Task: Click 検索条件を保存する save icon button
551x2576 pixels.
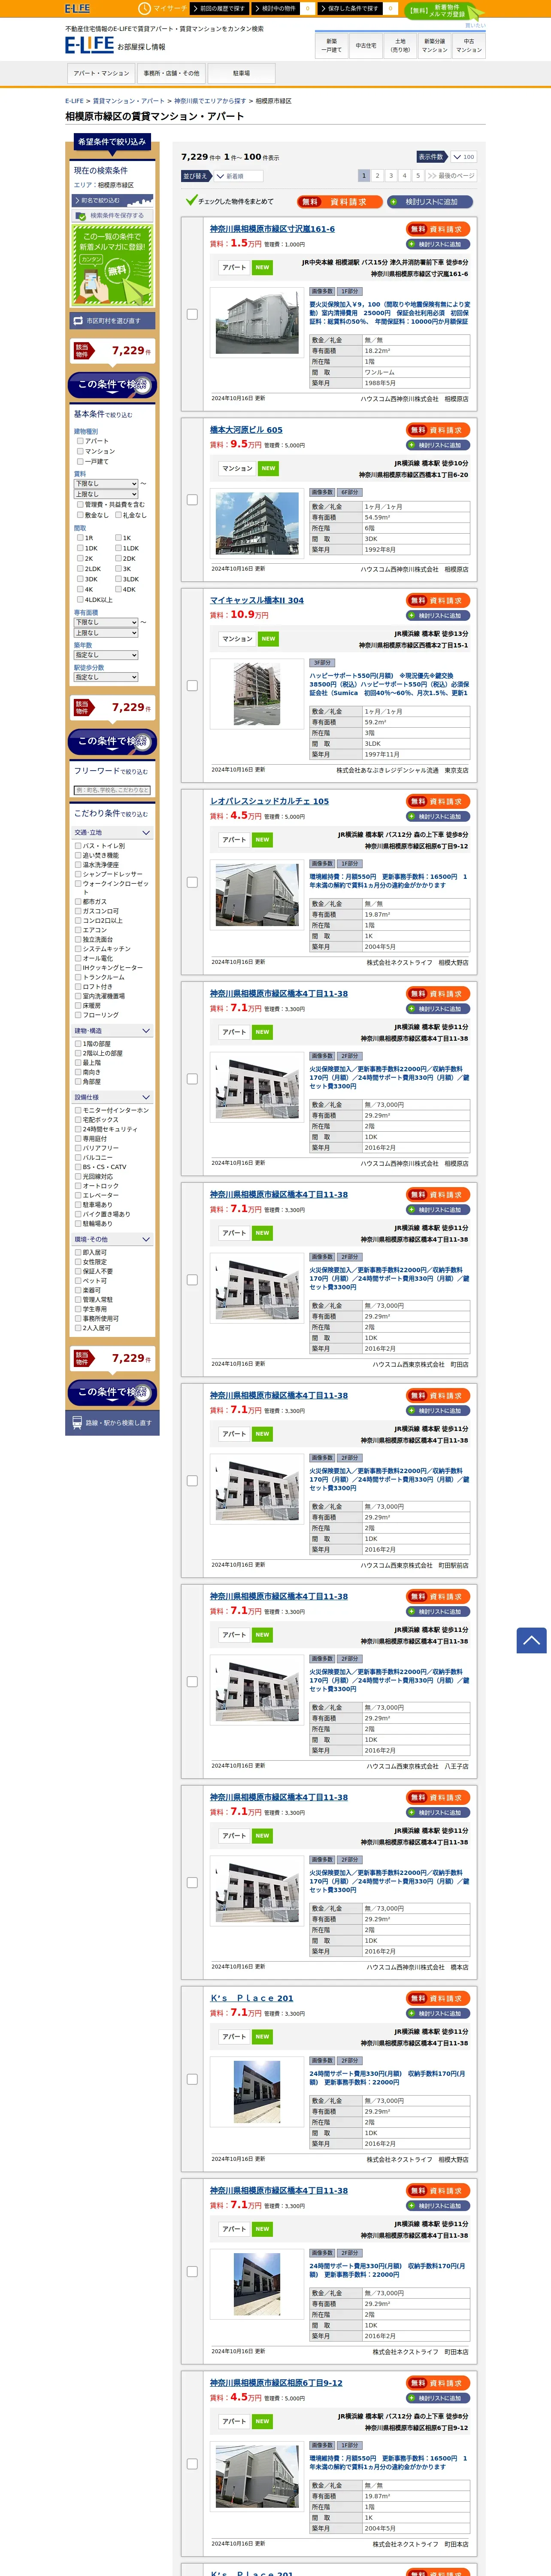Action: pyautogui.click(x=112, y=215)
